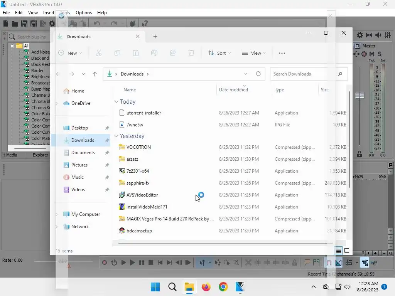Open the File menu in VEGAS

tap(6, 13)
